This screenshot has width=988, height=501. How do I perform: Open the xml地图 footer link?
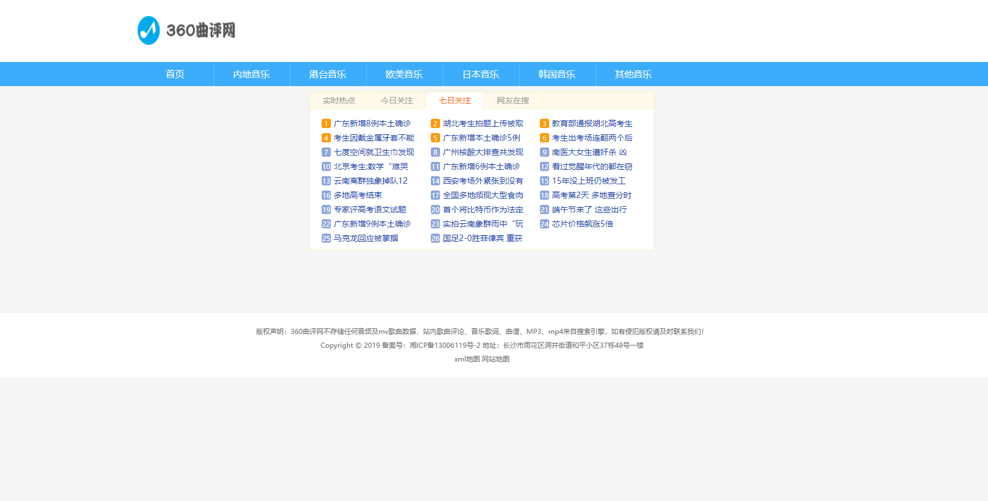tap(466, 359)
